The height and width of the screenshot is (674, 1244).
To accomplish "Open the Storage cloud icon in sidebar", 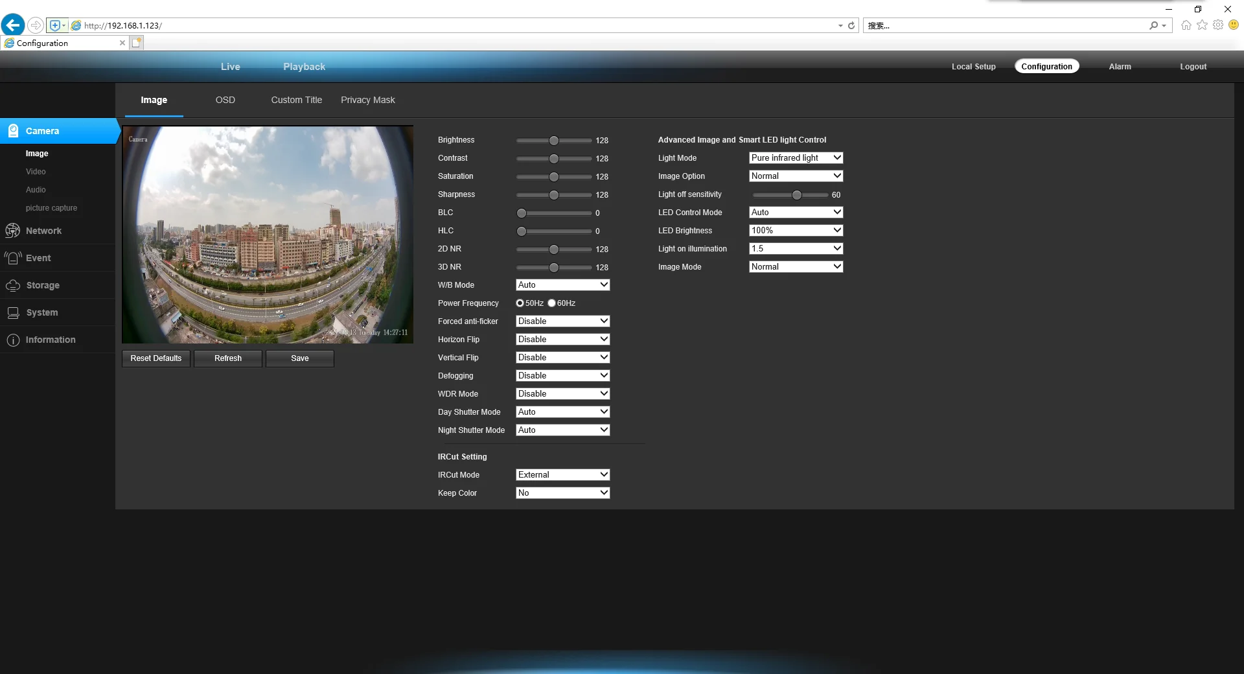I will coord(13,285).
